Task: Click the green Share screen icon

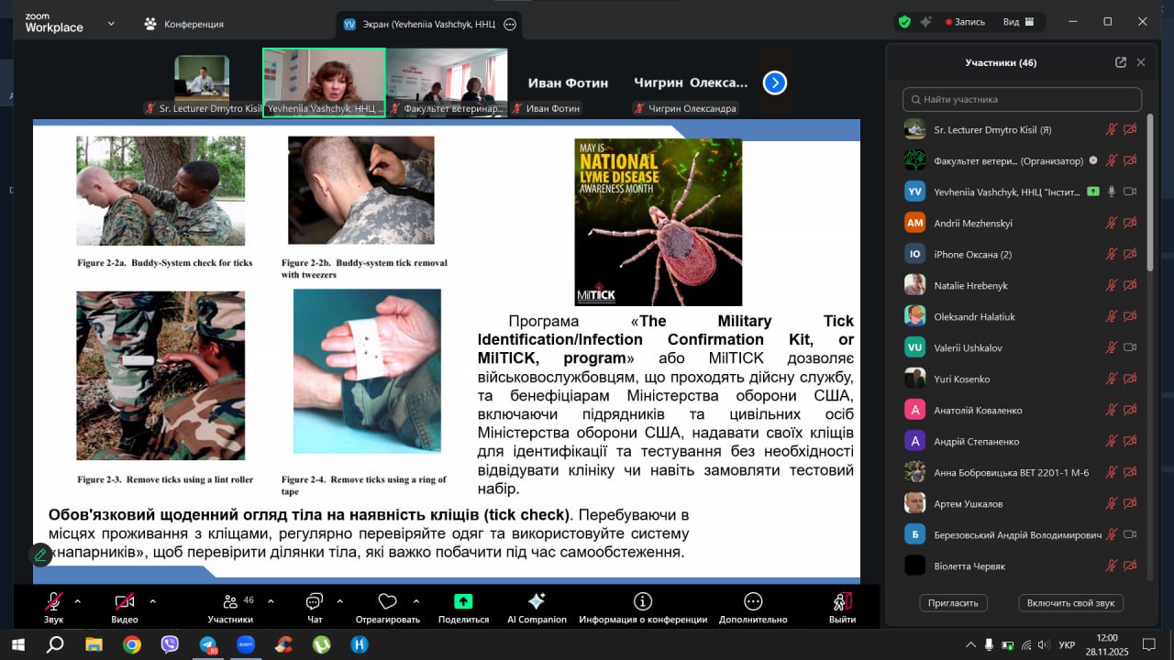Action: pos(463,601)
